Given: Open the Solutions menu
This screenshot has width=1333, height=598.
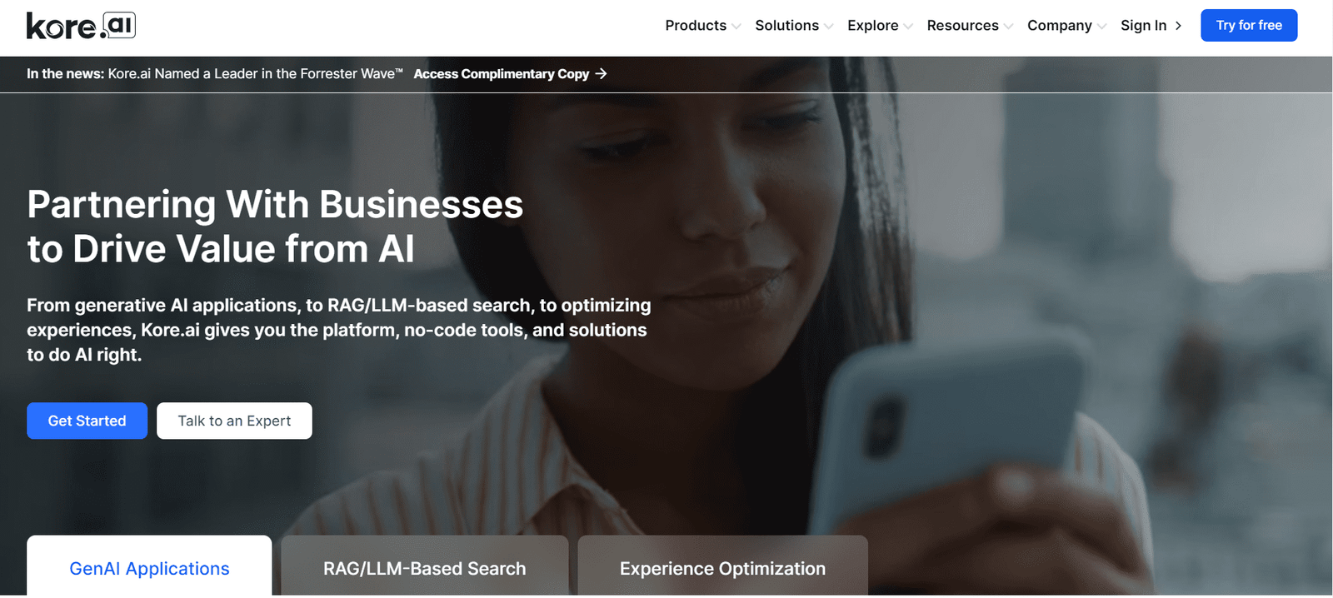Looking at the screenshot, I should pyautogui.click(x=786, y=26).
